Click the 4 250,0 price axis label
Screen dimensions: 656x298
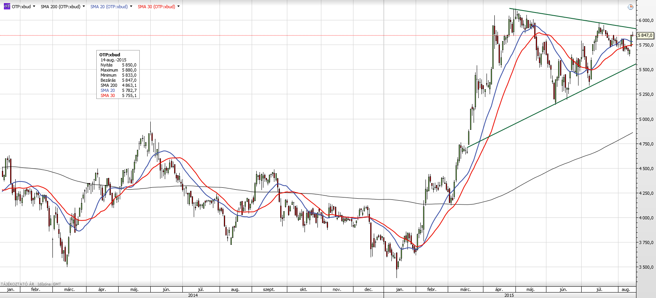[x=646, y=193]
